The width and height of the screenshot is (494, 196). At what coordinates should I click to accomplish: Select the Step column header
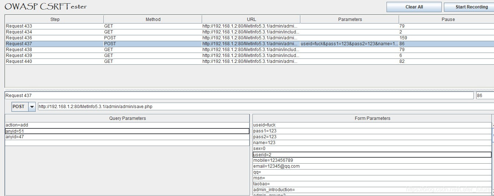(x=54, y=19)
